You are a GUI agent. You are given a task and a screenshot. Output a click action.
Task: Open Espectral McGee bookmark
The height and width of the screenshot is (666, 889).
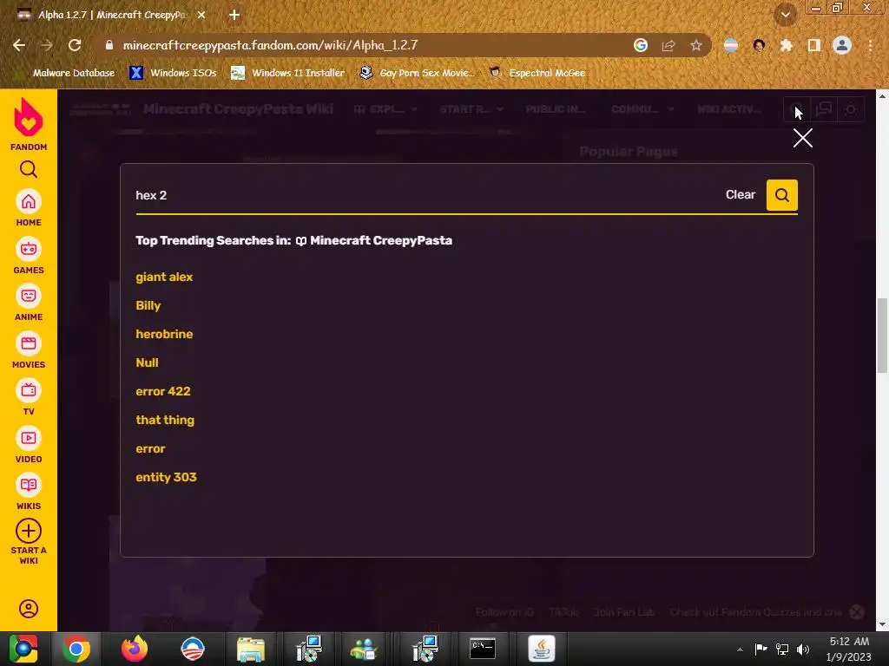coord(537,73)
